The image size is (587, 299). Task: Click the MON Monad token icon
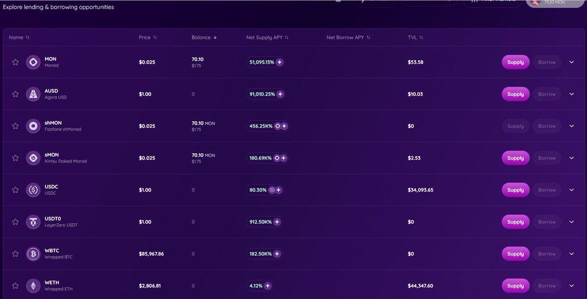33,62
